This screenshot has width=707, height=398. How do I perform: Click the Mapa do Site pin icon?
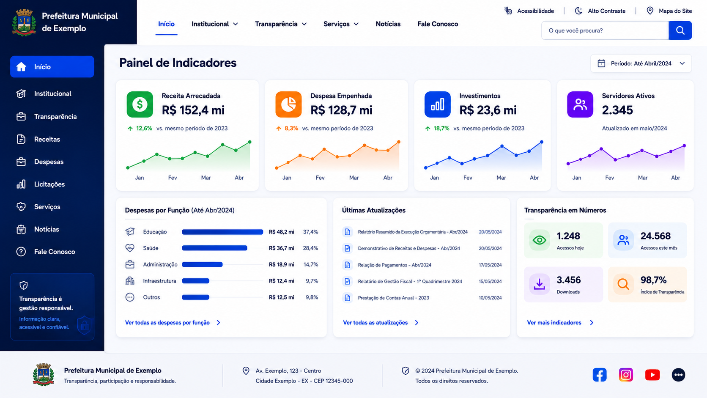[x=650, y=11]
